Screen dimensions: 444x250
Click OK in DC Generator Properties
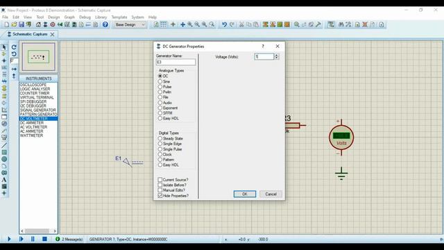click(245, 194)
